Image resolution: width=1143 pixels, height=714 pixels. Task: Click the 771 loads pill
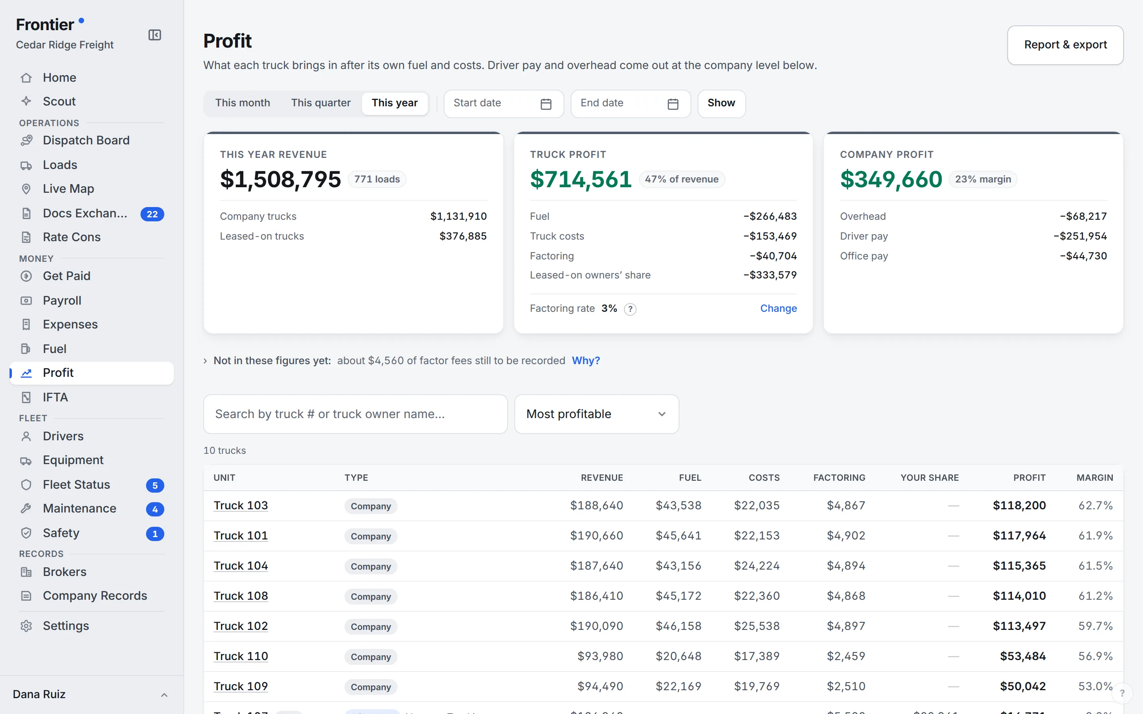pos(377,179)
